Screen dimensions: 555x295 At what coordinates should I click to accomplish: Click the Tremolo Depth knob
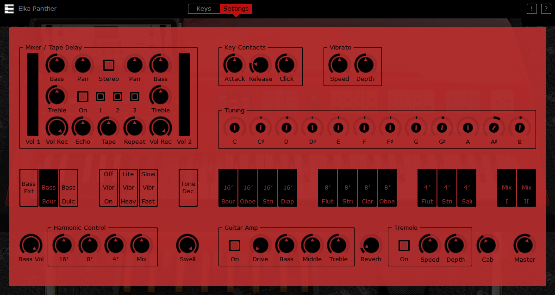click(455, 245)
